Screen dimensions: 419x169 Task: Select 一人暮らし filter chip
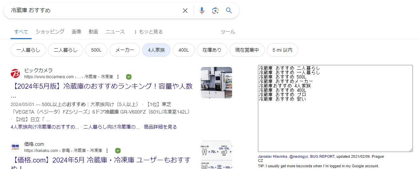[28, 50]
